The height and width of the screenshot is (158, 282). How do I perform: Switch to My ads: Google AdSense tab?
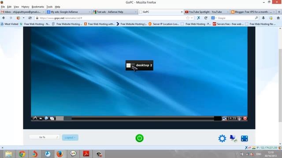point(68,12)
